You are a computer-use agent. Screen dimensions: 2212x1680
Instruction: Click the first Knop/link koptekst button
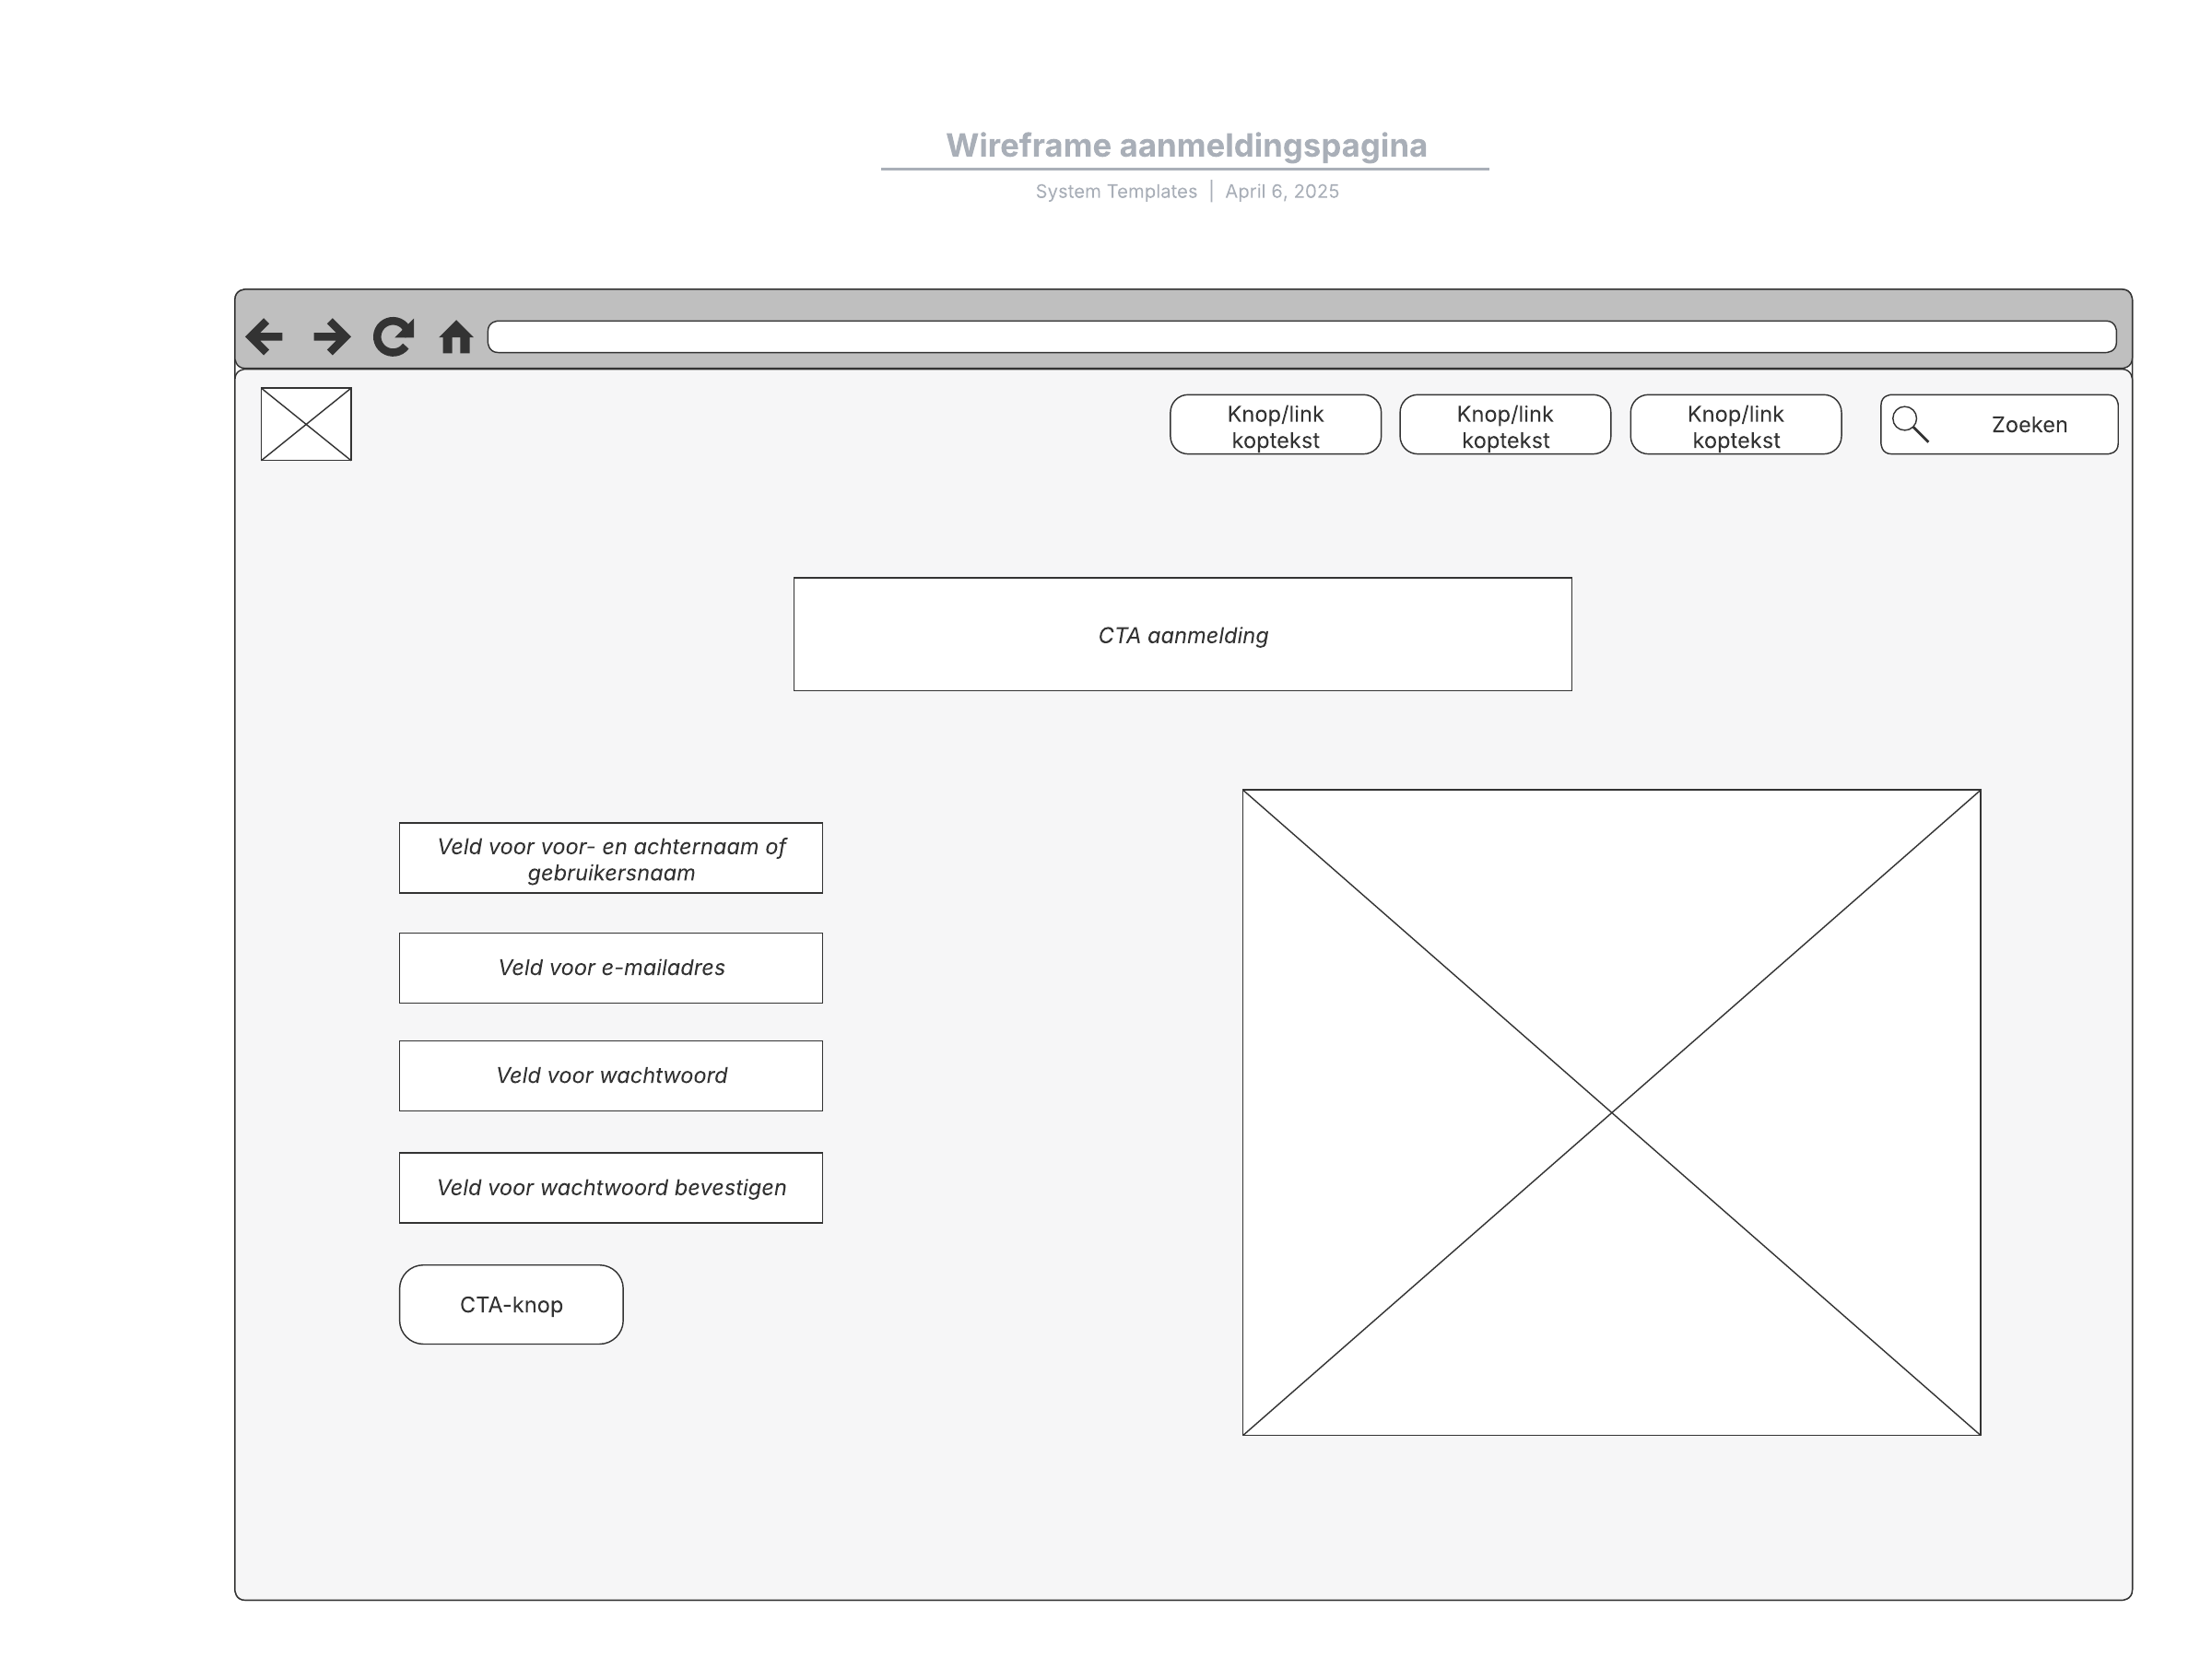pos(1275,426)
